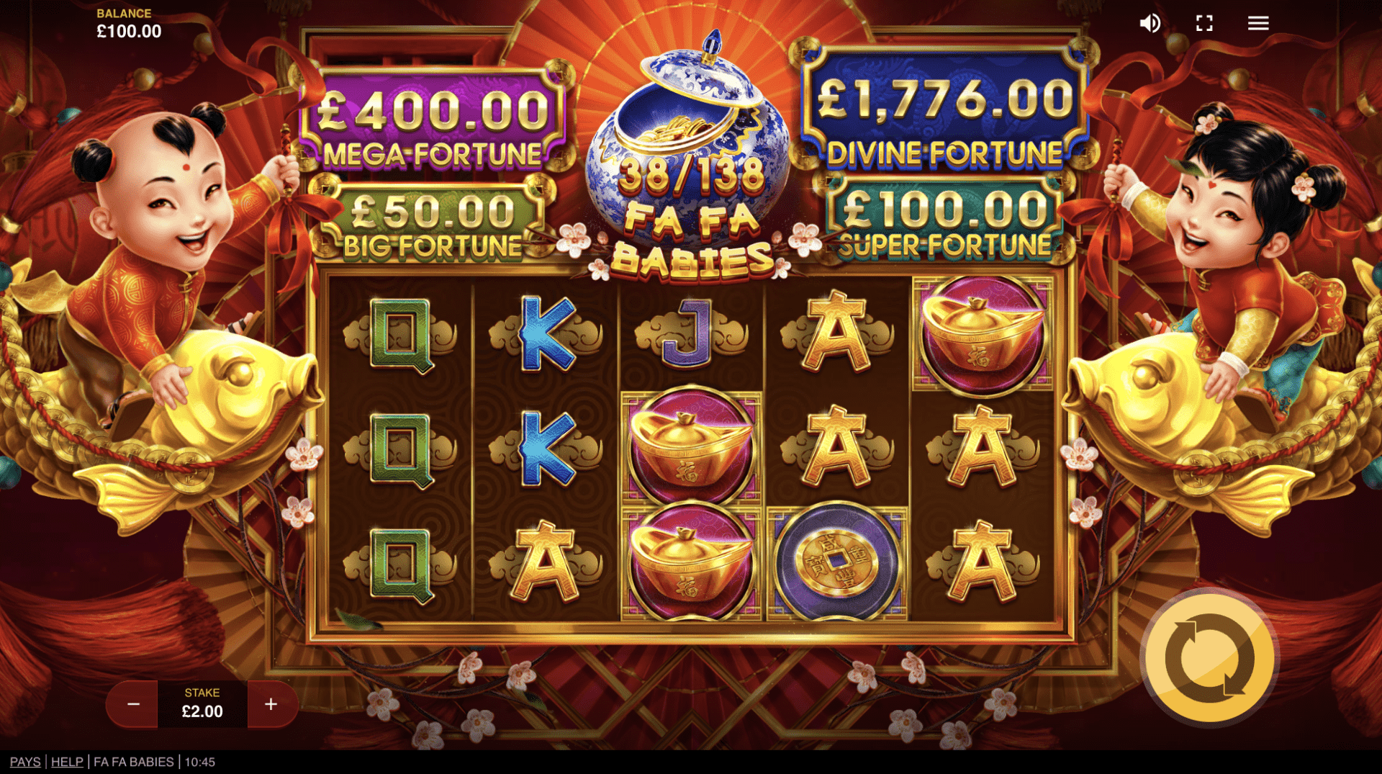The width and height of the screenshot is (1382, 774).
Task: Increase stake with the plus button
Action: [x=271, y=704]
